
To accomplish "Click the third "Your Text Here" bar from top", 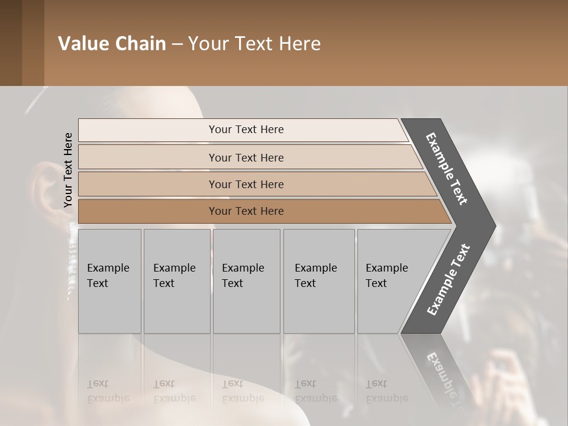I will click(x=246, y=184).
